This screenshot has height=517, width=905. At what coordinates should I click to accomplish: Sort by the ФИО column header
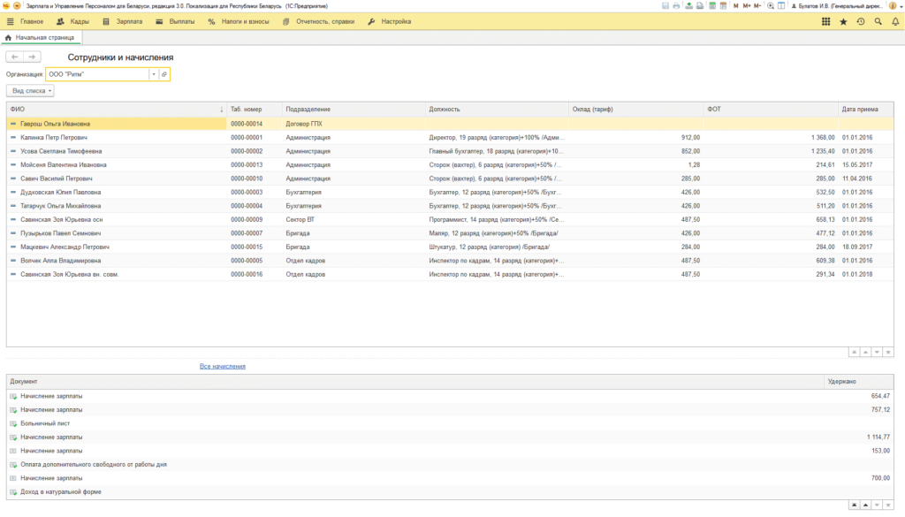[x=117, y=109]
